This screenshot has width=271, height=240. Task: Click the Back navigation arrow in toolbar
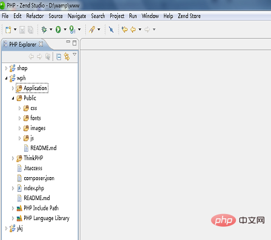(133, 30)
